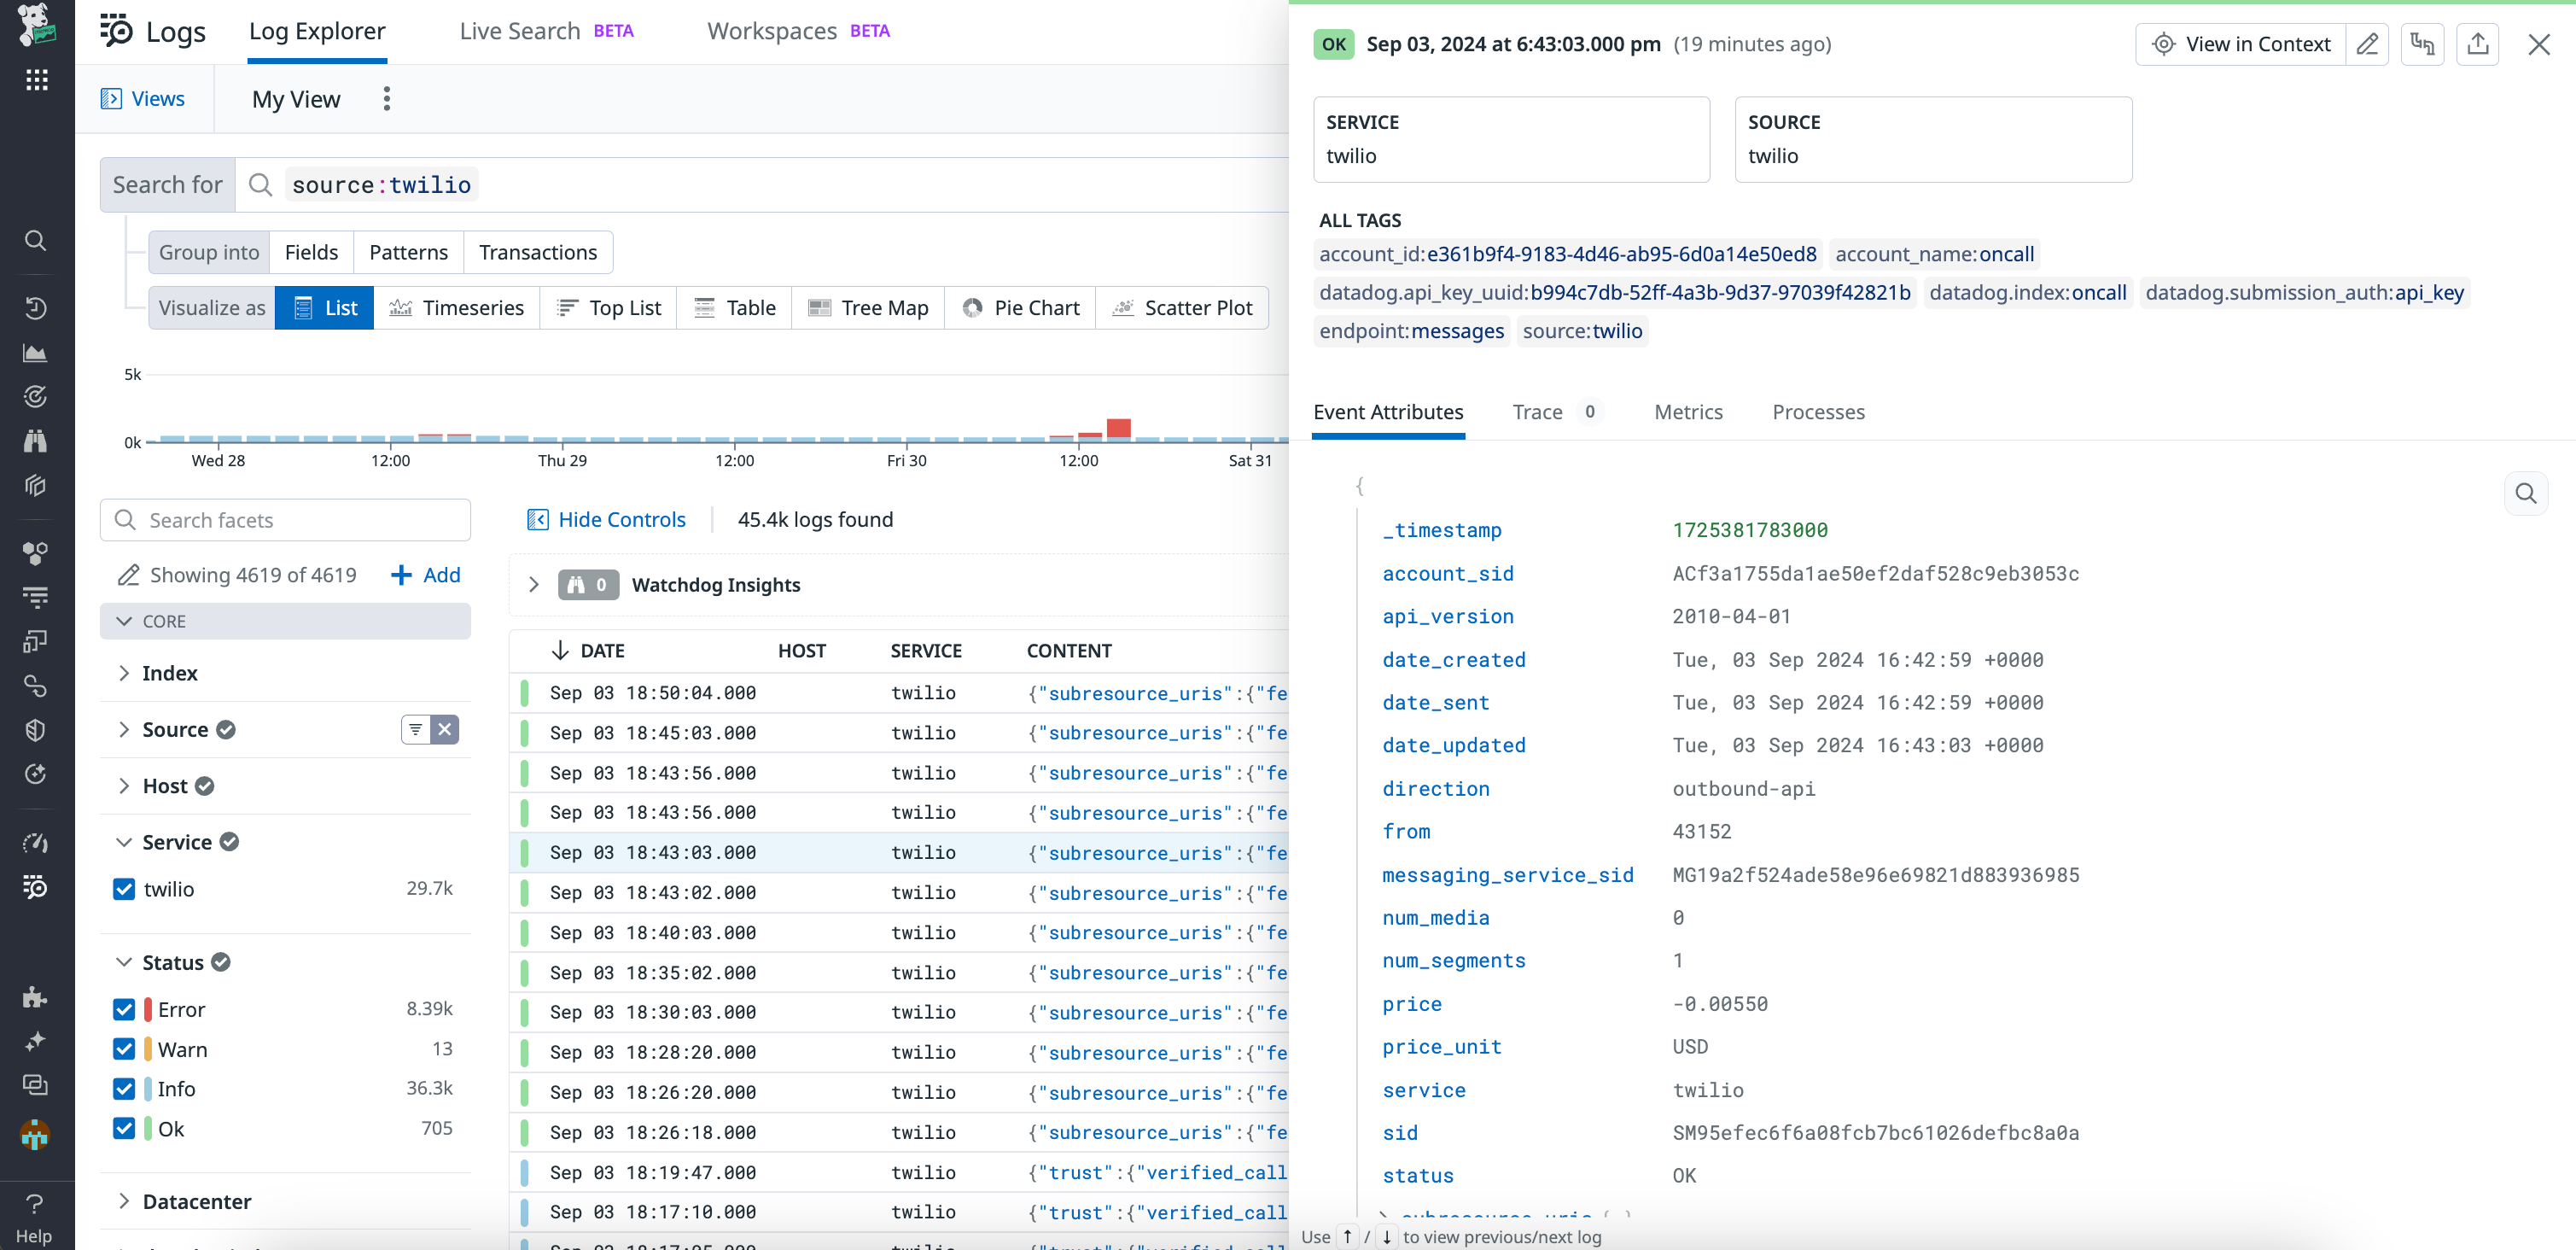Collapse the Status facet section
The image size is (2576, 1250).
(124, 961)
